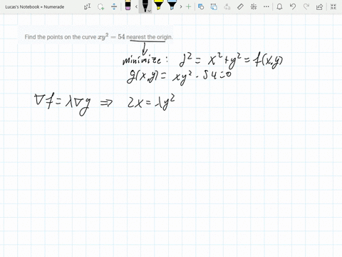
Task: Show more pens with right chevron
Action: pyautogui.click(x=181, y=6)
